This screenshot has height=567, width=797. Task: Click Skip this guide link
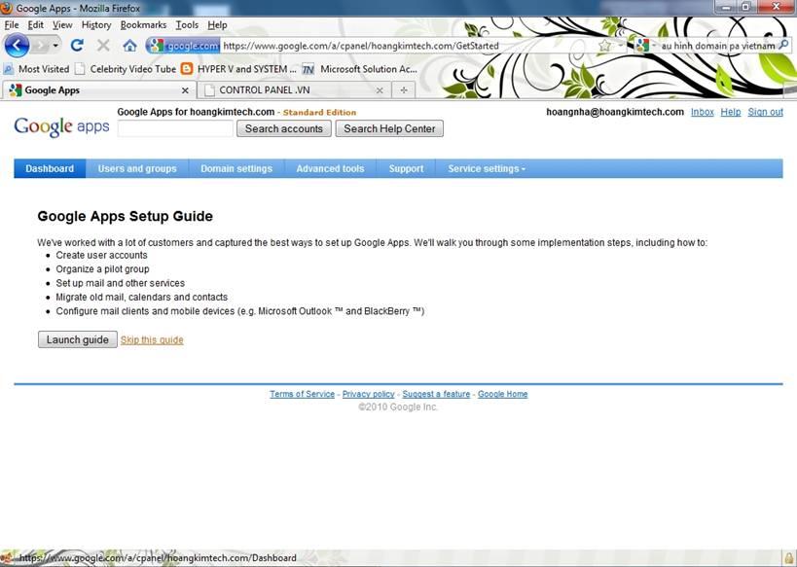pyautogui.click(x=152, y=339)
